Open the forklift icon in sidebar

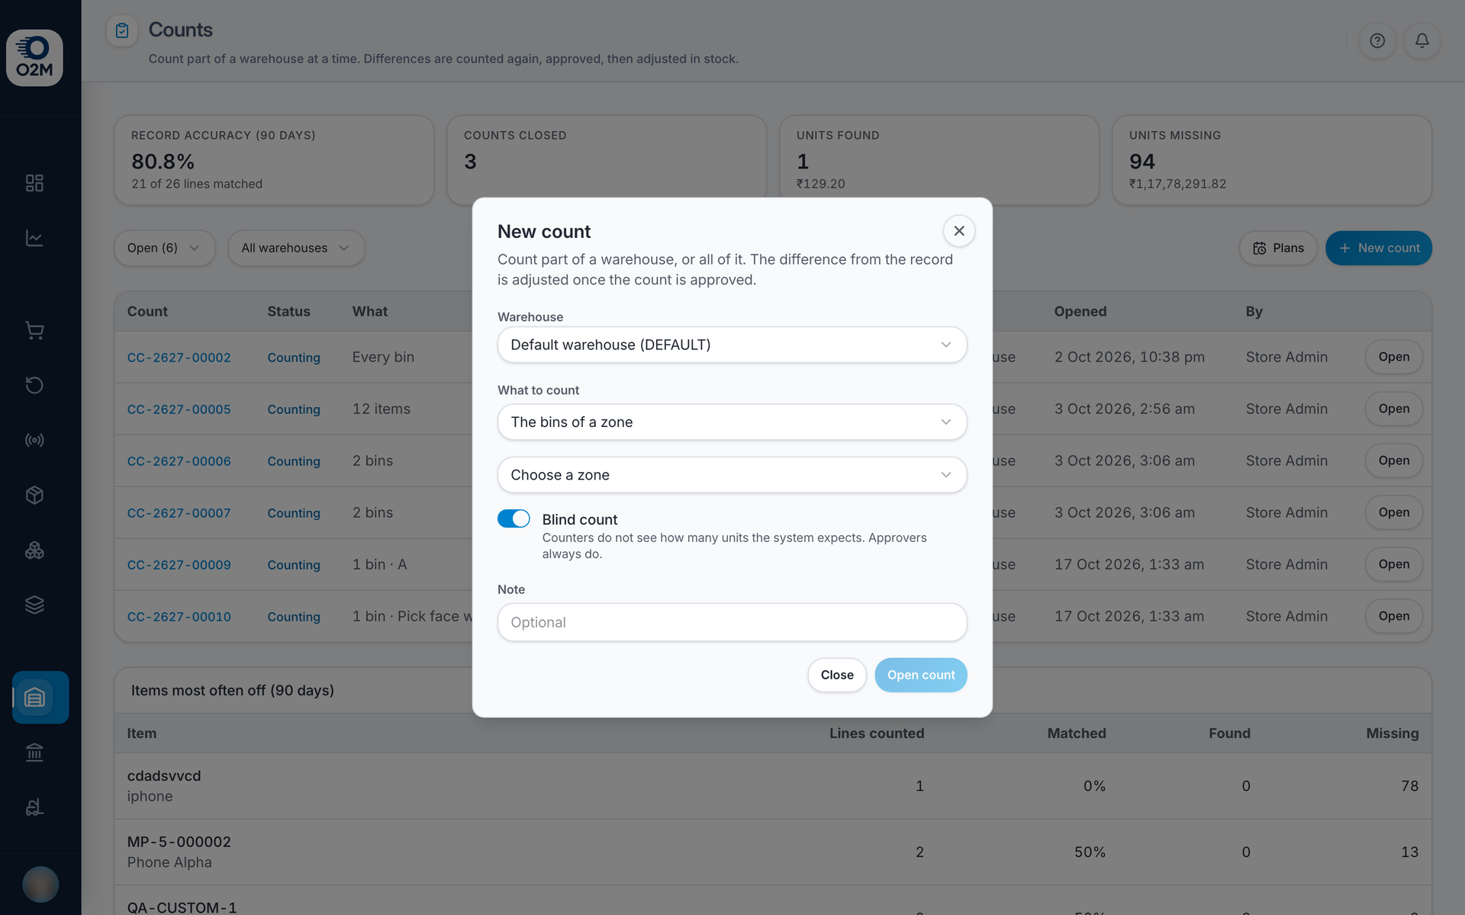34,807
